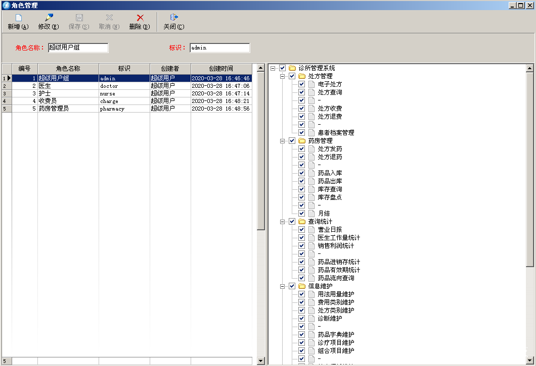
Task: Click the 创建时间 column header
Action: point(221,69)
